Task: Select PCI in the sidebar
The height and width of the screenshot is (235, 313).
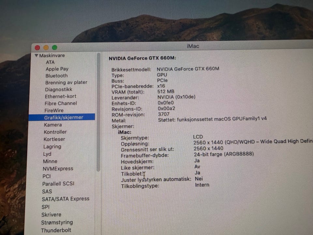Action: point(46,177)
